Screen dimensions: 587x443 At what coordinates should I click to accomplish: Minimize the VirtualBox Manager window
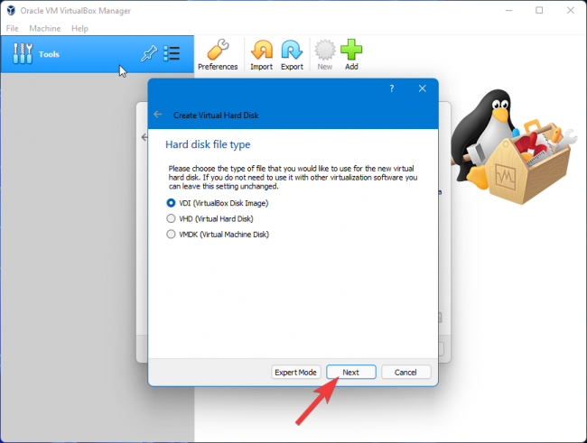point(508,11)
